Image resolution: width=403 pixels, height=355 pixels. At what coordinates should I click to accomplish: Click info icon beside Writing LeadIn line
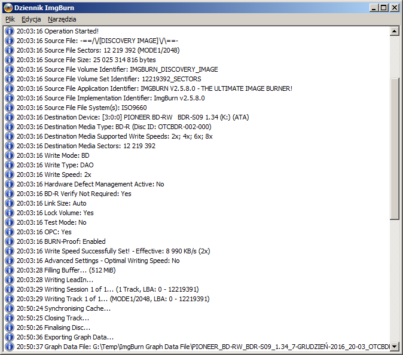[9, 280]
